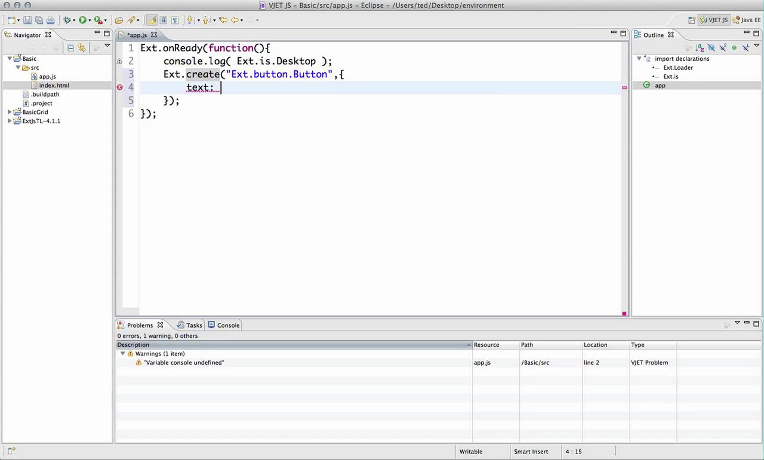Click the Open Perspective icon
This screenshot has width=764, height=460.
(x=691, y=20)
